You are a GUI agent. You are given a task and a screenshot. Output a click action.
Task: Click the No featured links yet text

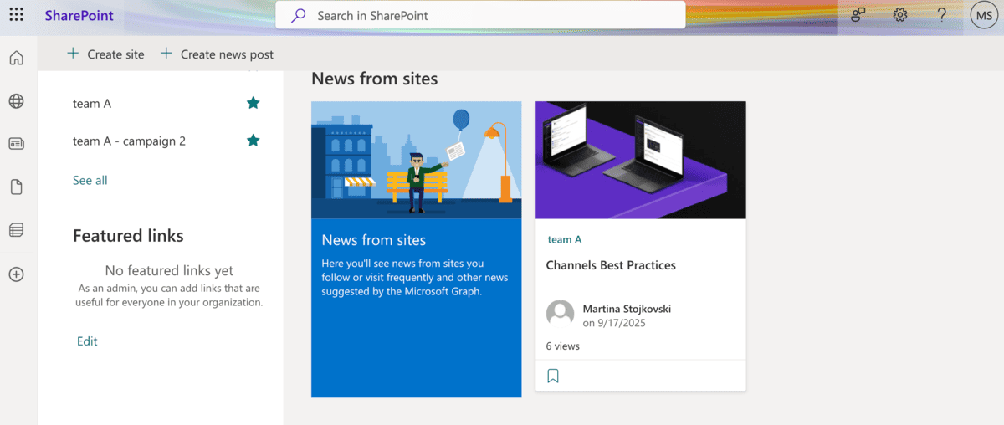169,270
